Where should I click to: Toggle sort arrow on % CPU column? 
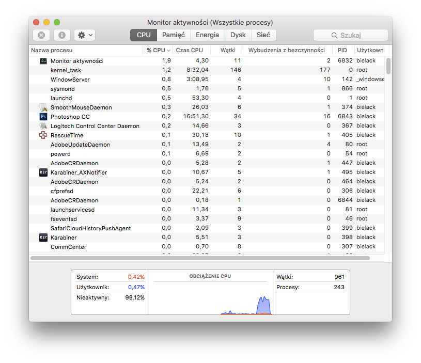coord(168,51)
